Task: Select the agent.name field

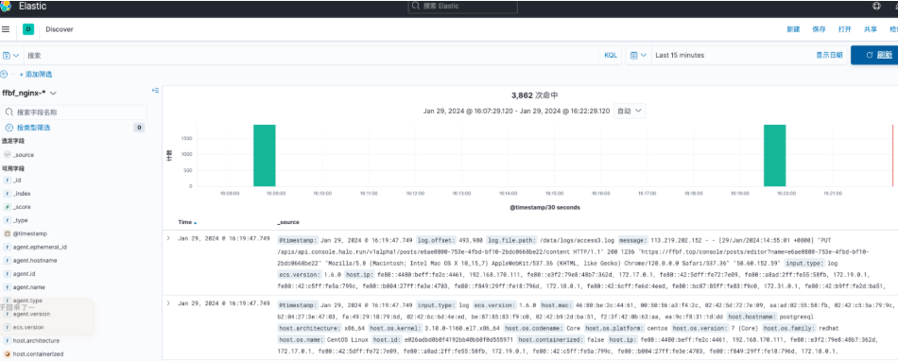Action: tap(29, 287)
